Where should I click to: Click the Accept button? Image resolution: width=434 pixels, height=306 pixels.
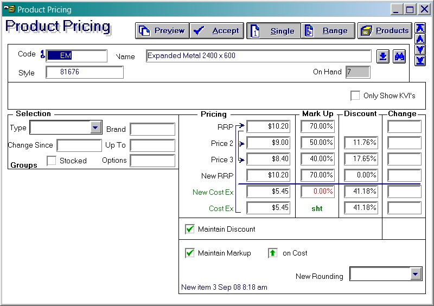[x=216, y=30]
